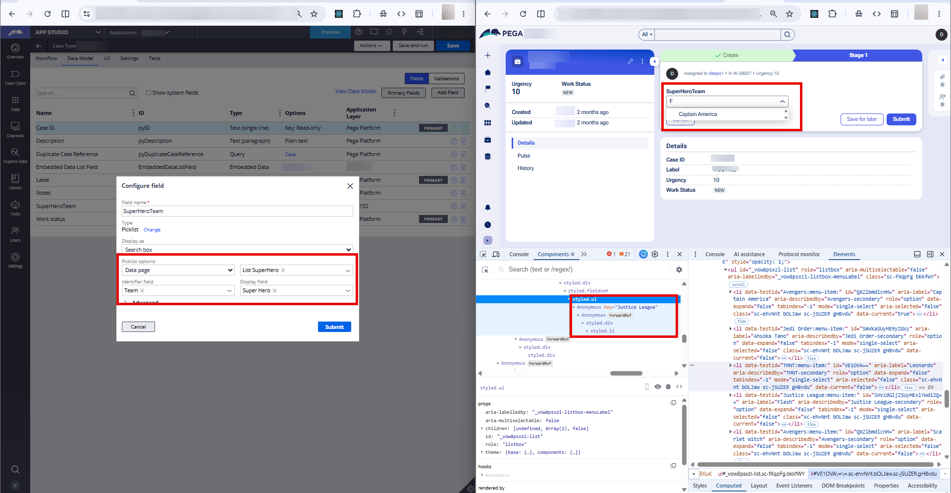This screenshot has height=493, width=951.
Task: Click React component settings gear beside search
Action: (679, 270)
